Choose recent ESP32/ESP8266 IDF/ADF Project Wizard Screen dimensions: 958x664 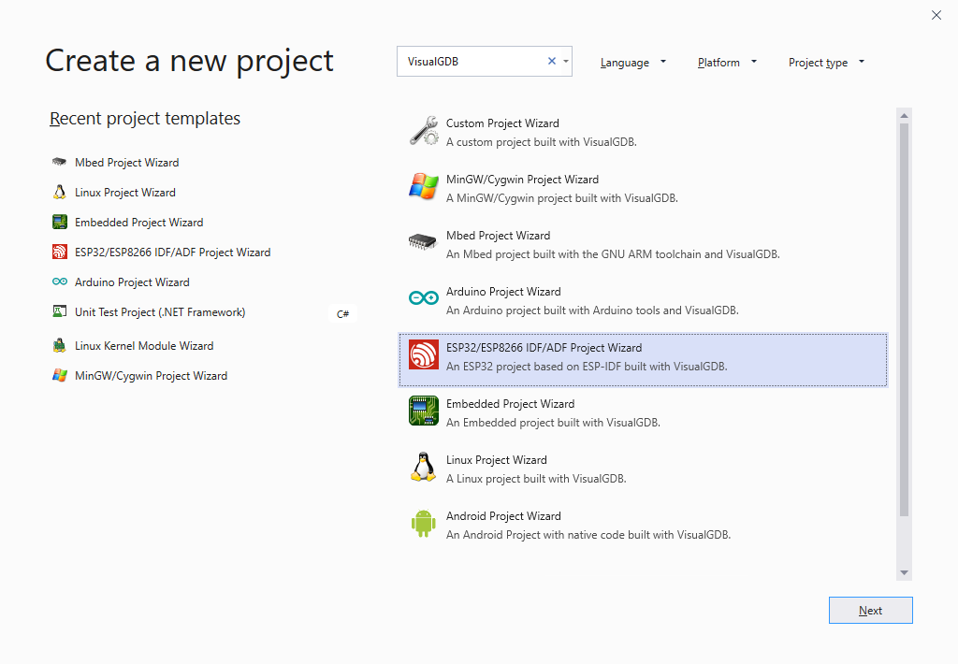click(x=172, y=253)
